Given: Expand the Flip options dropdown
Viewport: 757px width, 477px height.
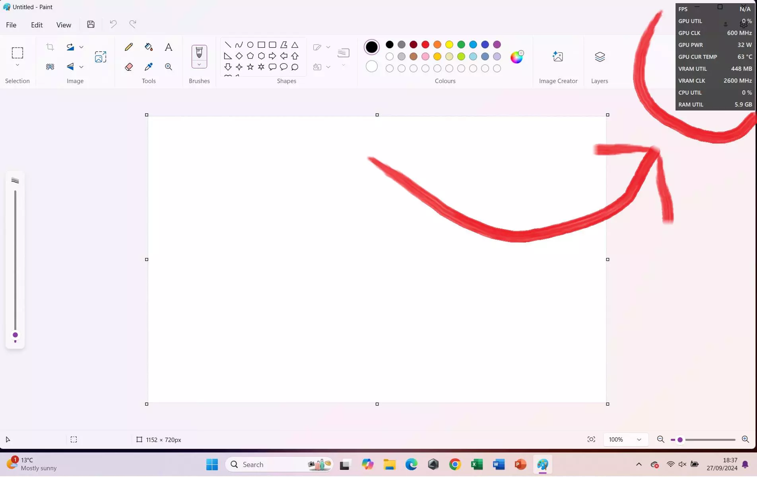Looking at the screenshot, I should (82, 67).
